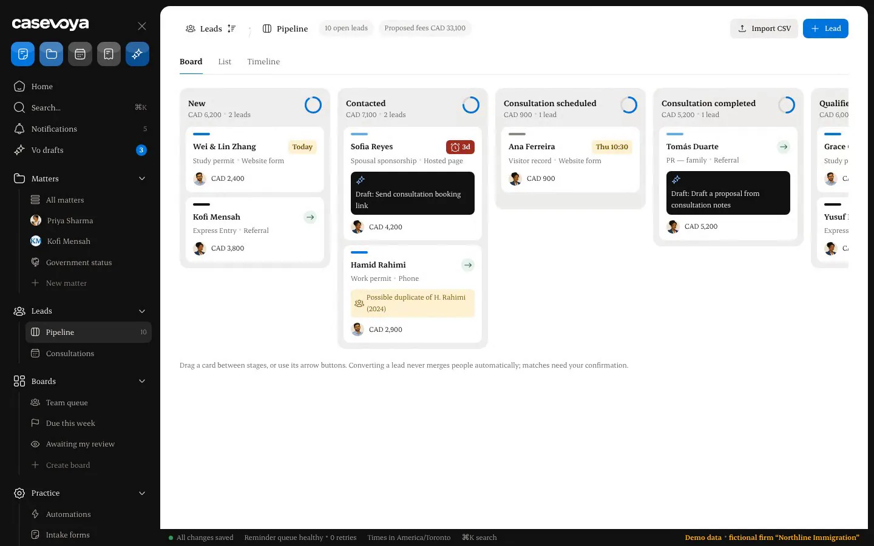Switch to the Timeline tab

click(263, 62)
